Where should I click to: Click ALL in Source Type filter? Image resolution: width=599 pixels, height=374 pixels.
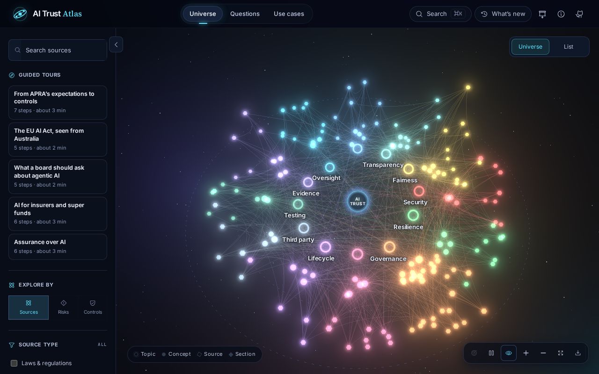[x=102, y=345]
